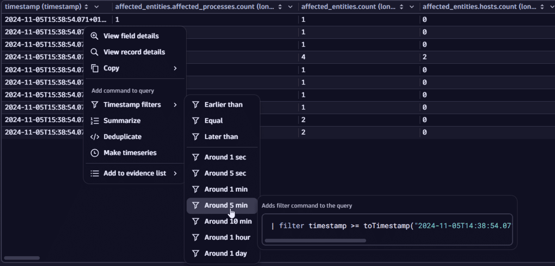This screenshot has width=555, height=266.
Task: Click the Copy icon in the context menu
Action: point(94,68)
